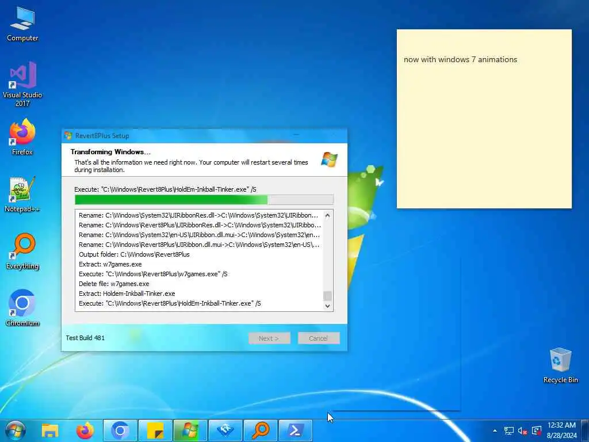The height and width of the screenshot is (442, 589).
Task: Click the Cancel button in setup
Action: 319,338
